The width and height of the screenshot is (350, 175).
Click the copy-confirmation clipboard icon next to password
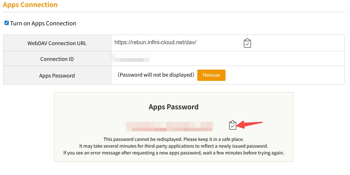pyautogui.click(x=233, y=125)
